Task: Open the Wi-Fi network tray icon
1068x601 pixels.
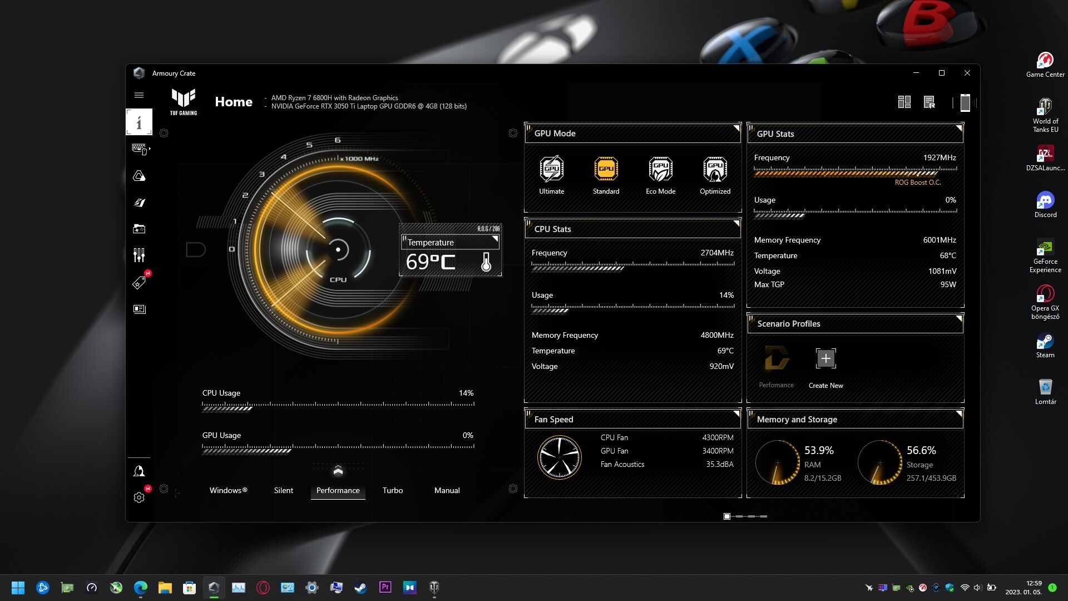Action: (965, 588)
